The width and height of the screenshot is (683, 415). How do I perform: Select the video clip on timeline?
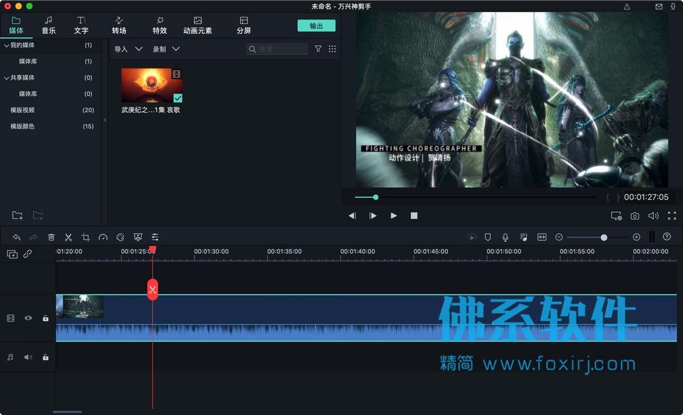click(x=366, y=318)
